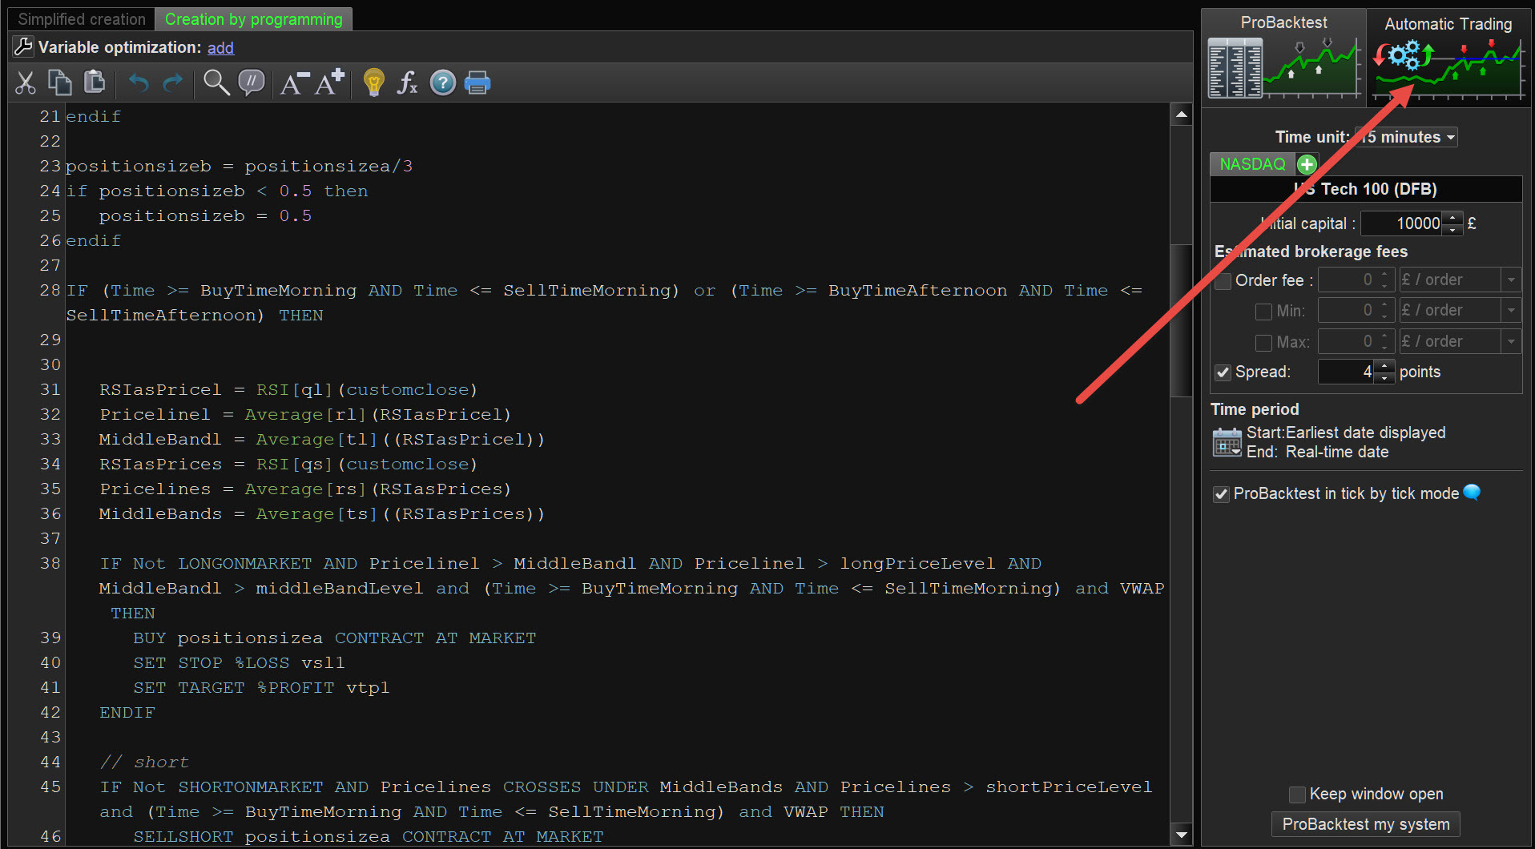This screenshot has height=849, width=1535.
Task: Undo the last code edit
Action: click(x=139, y=82)
